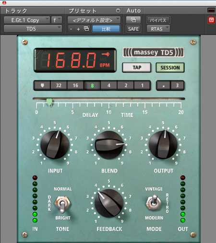Toggle the triplet (3) modifier button
This screenshot has width=216, height=243.
click(x=177, y=85)
